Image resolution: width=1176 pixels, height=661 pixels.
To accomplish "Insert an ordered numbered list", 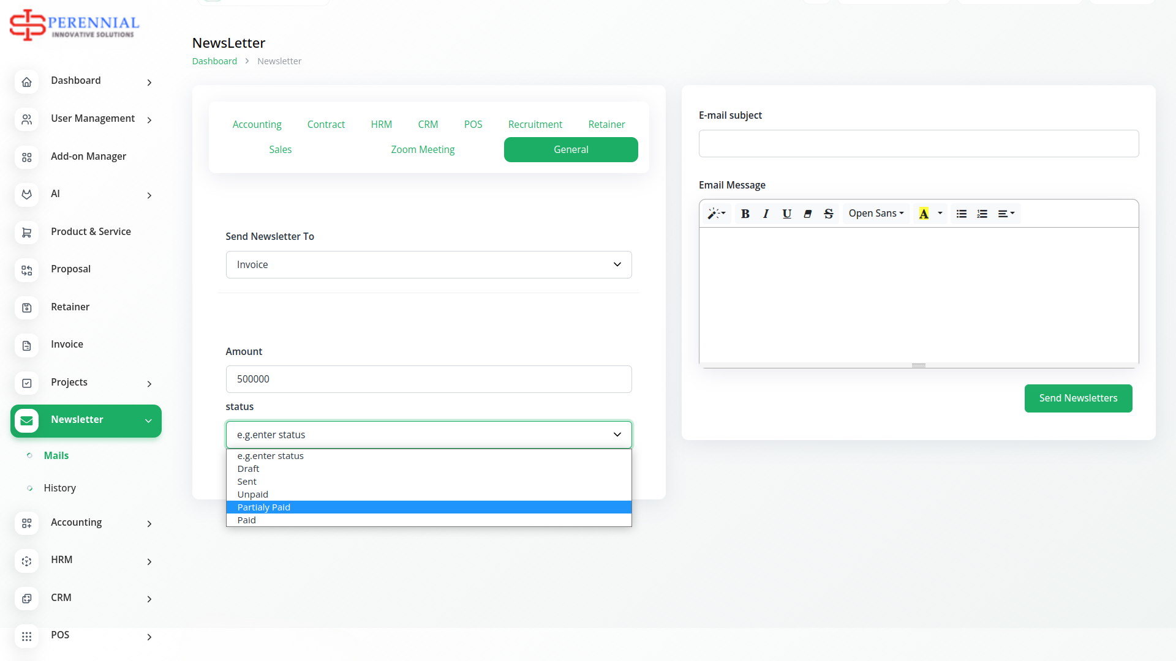I will tap(982, 214).
